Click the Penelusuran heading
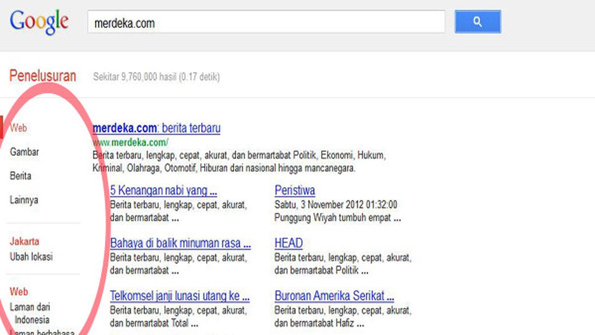The width and height of the screenshot is (595, 335). tap(43, 76)
